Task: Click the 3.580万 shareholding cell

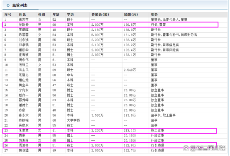Action: point(98,115)
